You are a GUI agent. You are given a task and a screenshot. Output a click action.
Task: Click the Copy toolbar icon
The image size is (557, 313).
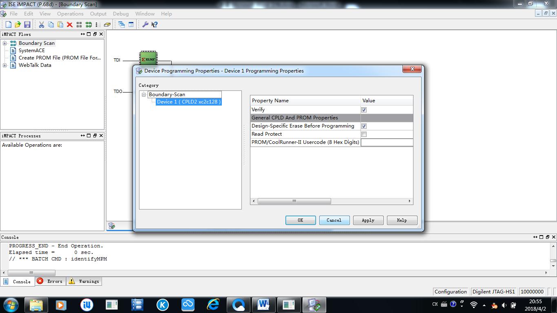[x=51, y=24]
